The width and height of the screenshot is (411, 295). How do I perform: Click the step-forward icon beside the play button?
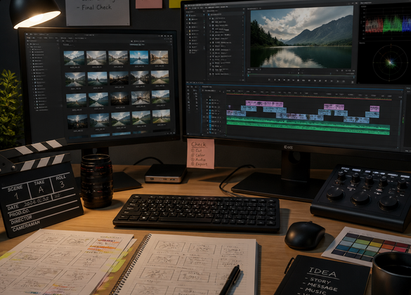304,81
